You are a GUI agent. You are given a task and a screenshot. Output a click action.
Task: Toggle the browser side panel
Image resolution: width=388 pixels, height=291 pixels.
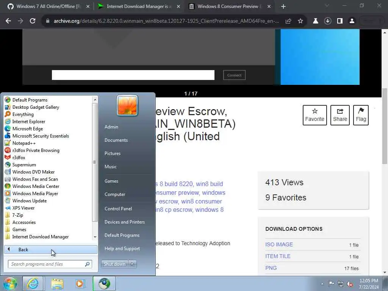click(340, 21)
